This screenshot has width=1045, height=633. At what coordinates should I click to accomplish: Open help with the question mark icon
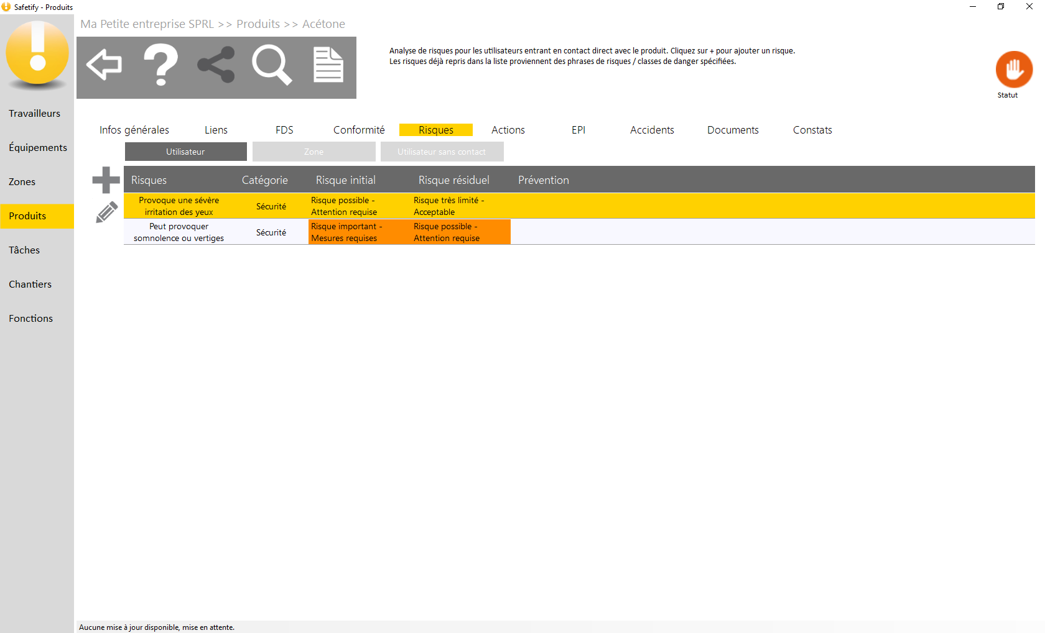[160, 65]
